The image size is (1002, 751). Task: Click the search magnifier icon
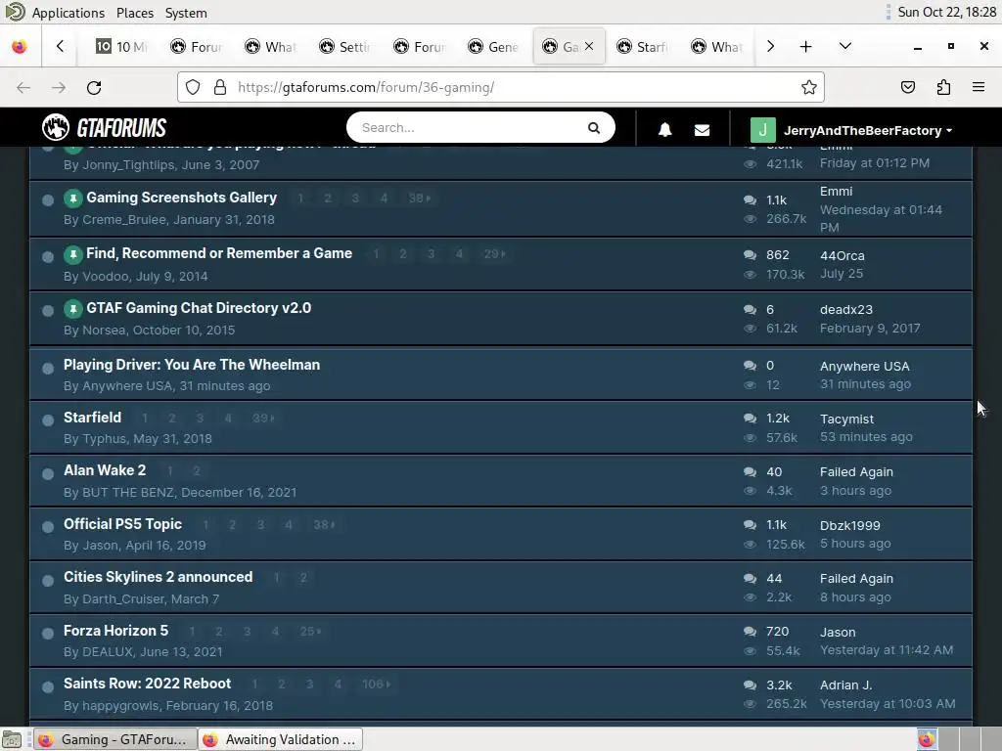pos(594,128)
